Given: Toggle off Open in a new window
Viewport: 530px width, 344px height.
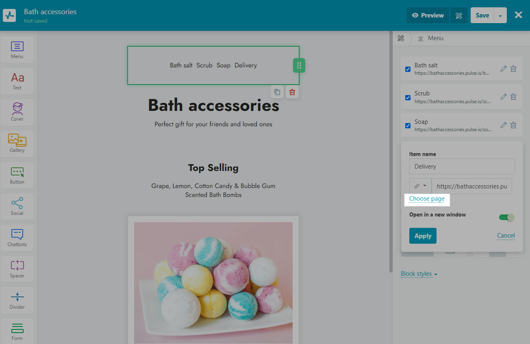Looking at the screenshot, I should pyautogui.click(x=506, y=217).
